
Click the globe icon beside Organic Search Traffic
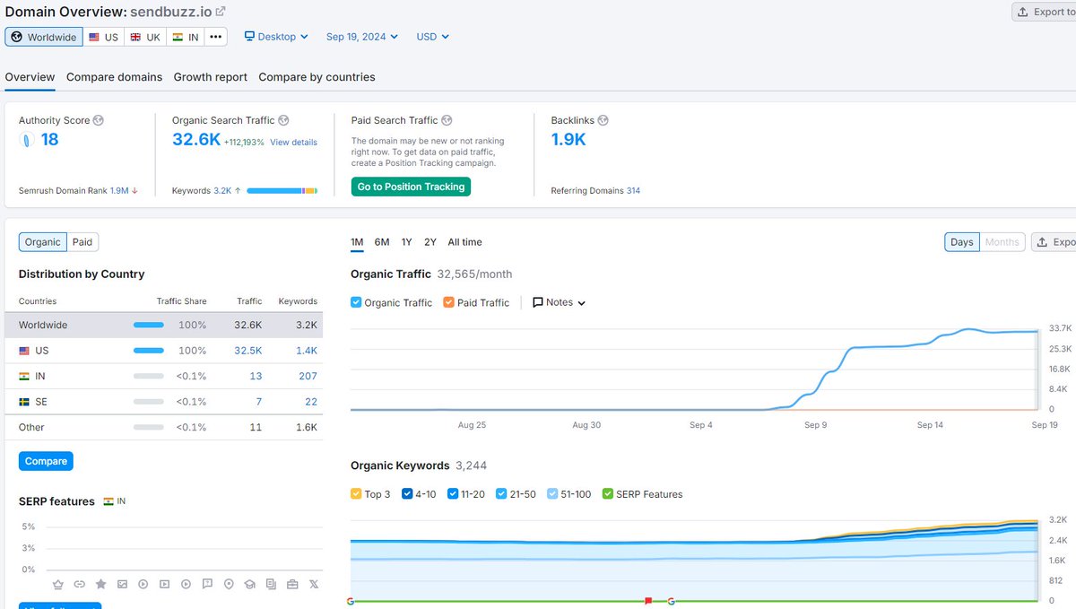pos(283,120)
